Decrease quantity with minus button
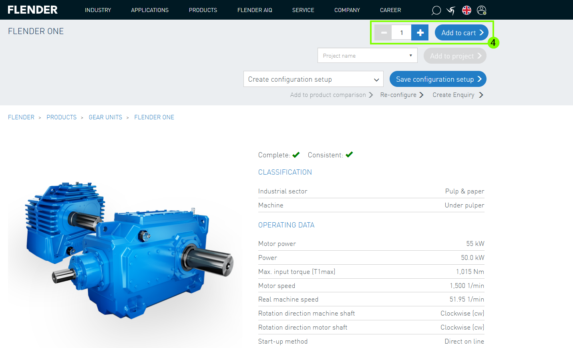 pyautogui.click(x=384, y=33)
